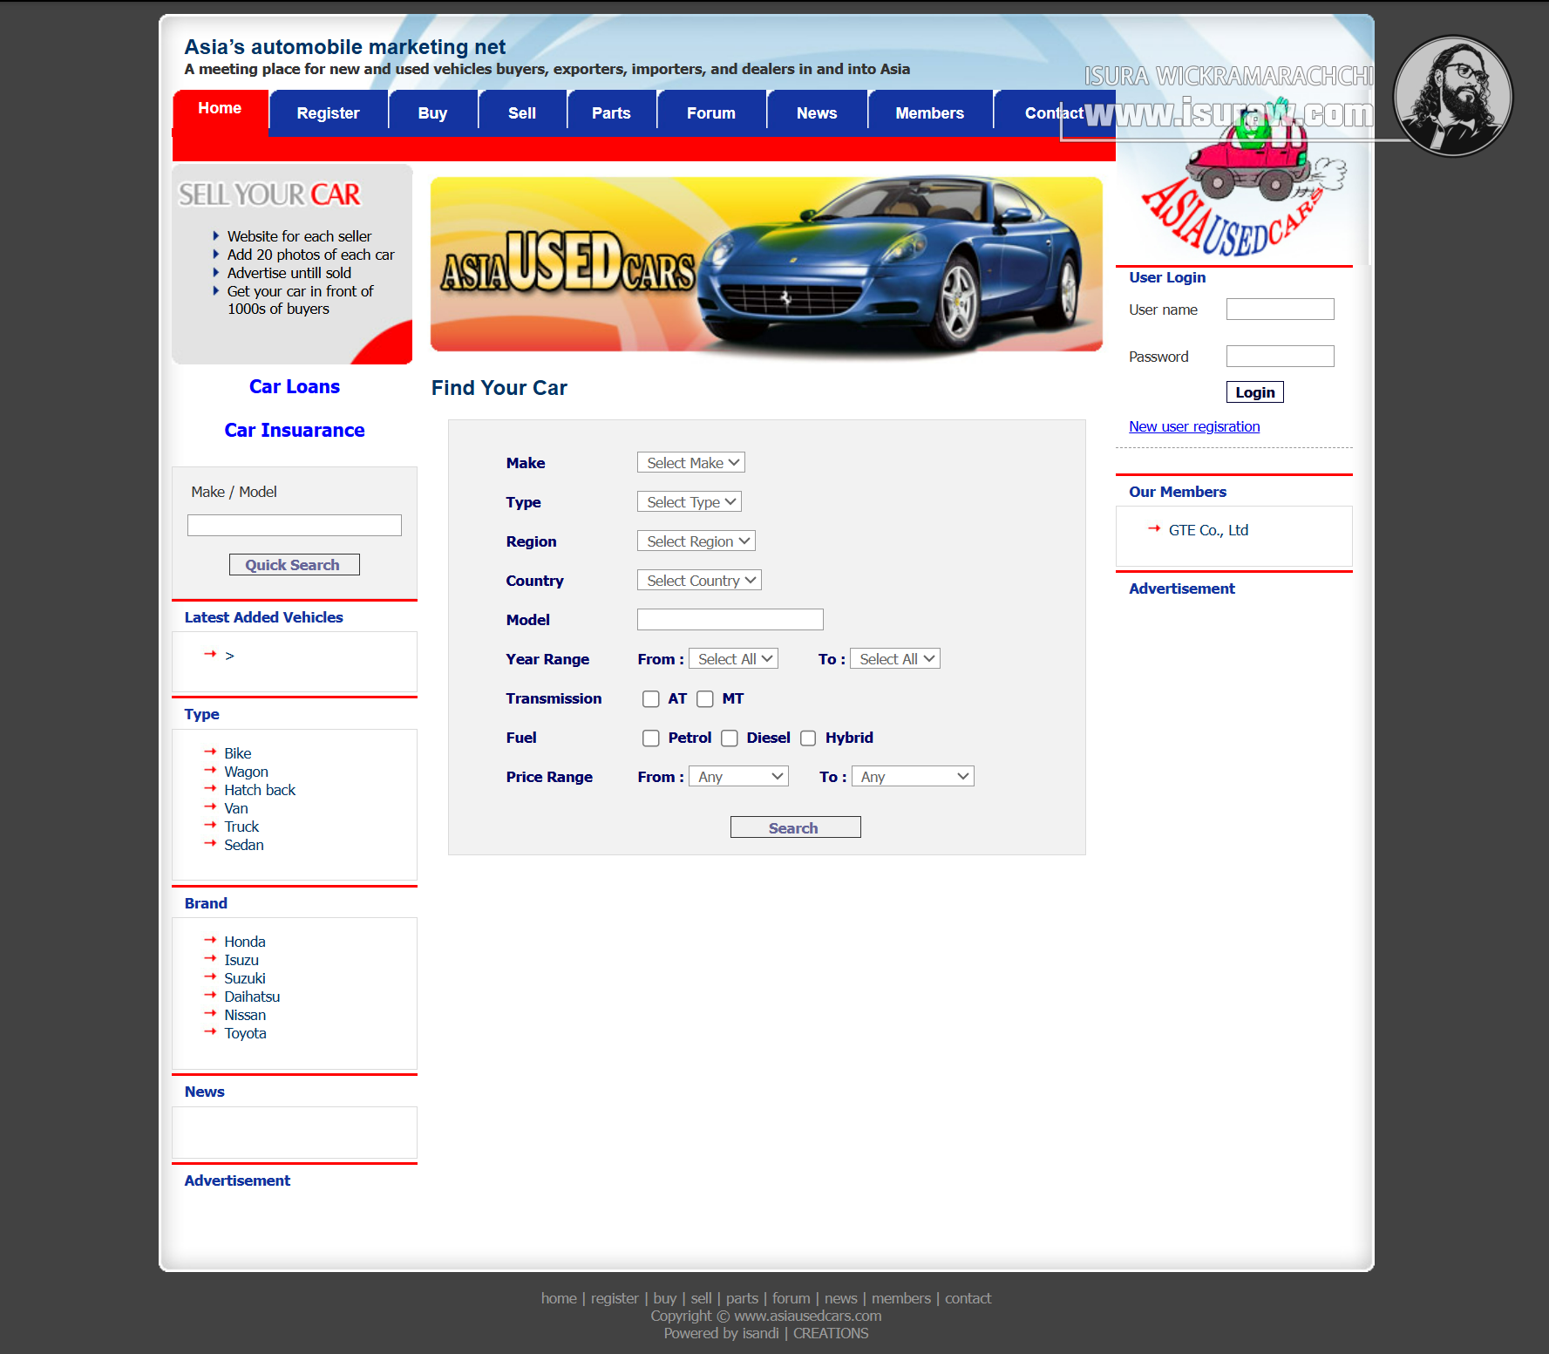This screenshot has width=1549, height=1354.
Task: Click the Search button in Find Your Car
Action: 795,827
